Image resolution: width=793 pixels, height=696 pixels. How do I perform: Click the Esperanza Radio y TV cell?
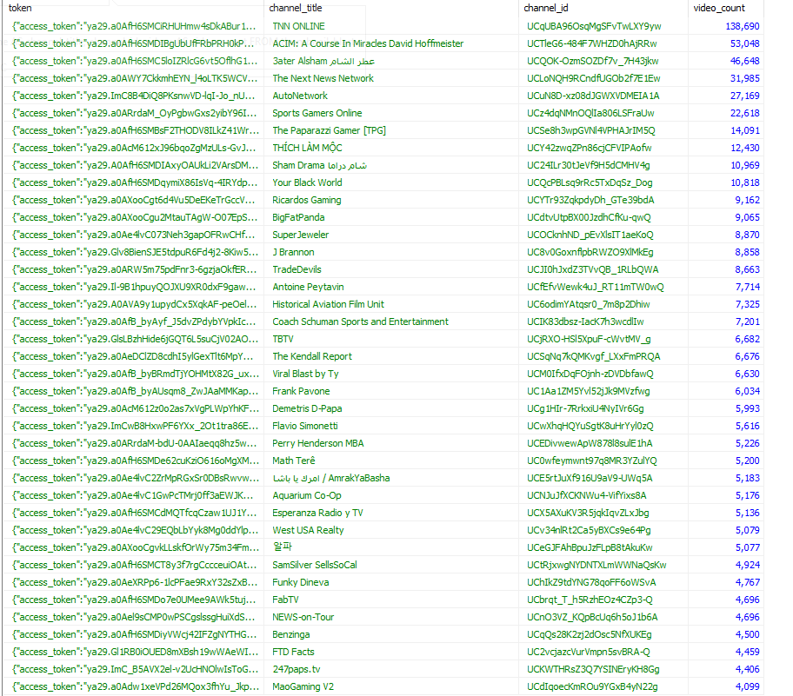(317, 513)
